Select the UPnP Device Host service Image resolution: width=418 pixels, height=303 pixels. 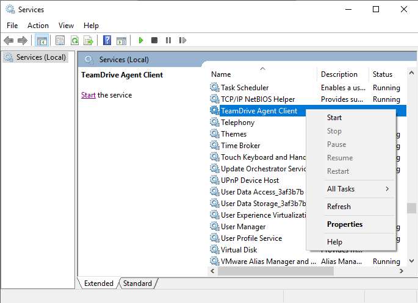tap(258, 180)
